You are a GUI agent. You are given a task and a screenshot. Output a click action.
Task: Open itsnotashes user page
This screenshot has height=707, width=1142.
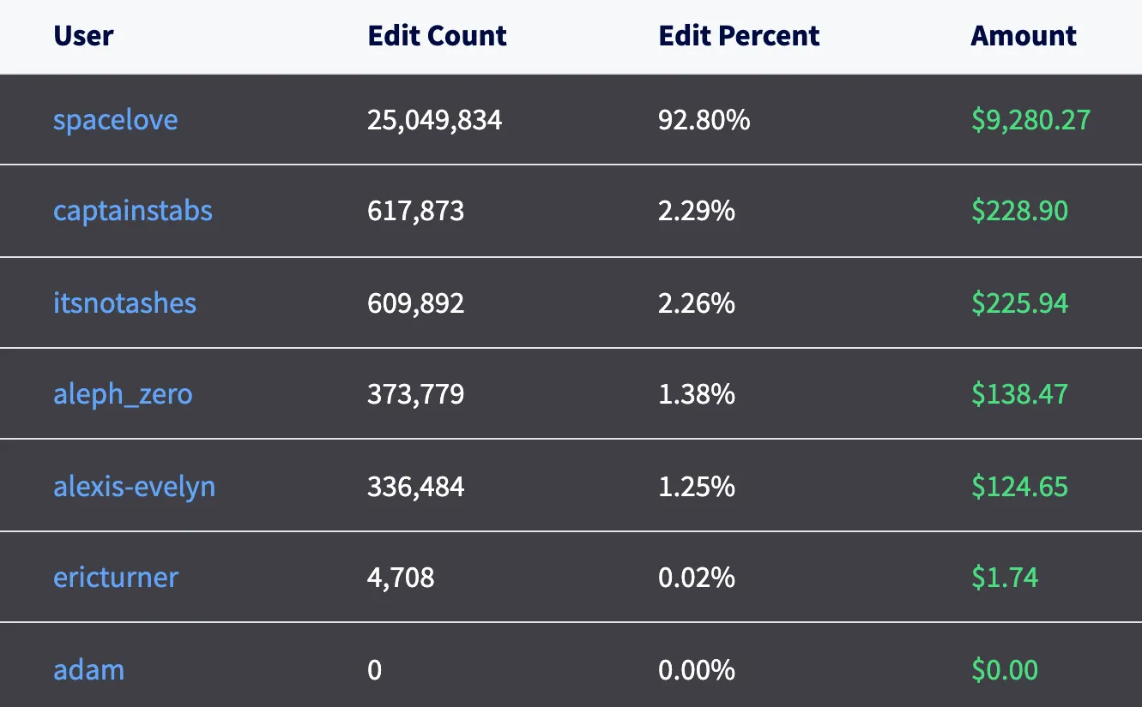click(x=124, y=303)
